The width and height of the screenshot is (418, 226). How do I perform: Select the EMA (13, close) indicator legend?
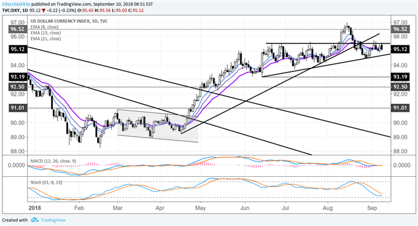[x=45, y=33]
